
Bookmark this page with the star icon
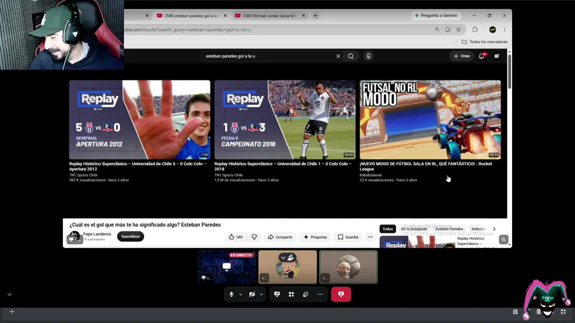click(x=459, y=30)
